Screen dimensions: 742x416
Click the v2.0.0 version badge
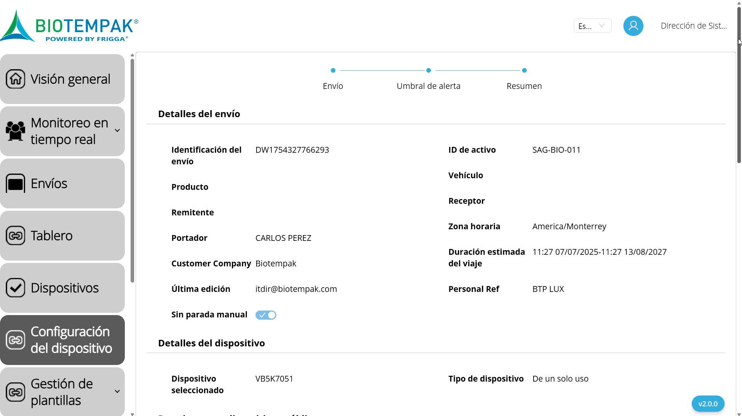(708, 404)
